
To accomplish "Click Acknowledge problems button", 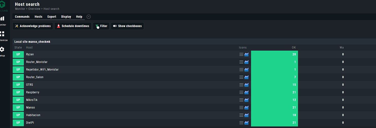I will (33, 26).
